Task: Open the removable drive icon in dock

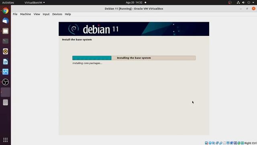Action: pos(5,102)
